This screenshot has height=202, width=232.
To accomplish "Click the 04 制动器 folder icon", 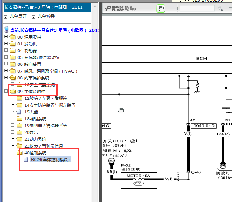I will click(x=13, y=50).
